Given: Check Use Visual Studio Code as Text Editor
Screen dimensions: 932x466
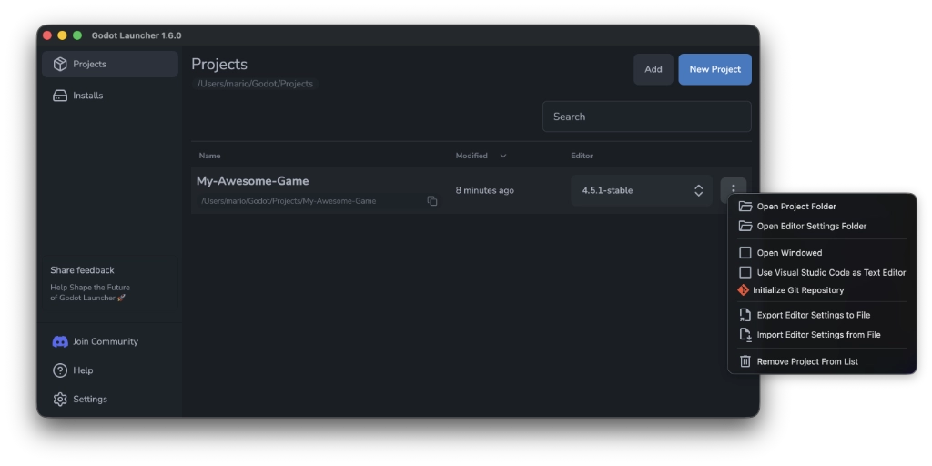Looking at the screenshot, I should [745, 272].
